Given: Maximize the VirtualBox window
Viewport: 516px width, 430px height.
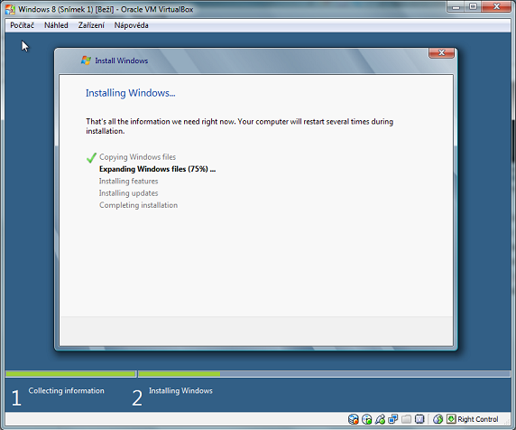Looking at the screenshot, I should [473, 6].
